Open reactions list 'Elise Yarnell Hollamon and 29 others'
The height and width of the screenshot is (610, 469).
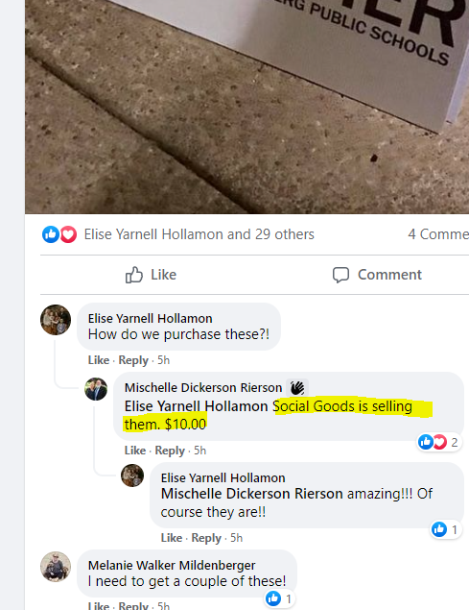pos(199,234)
